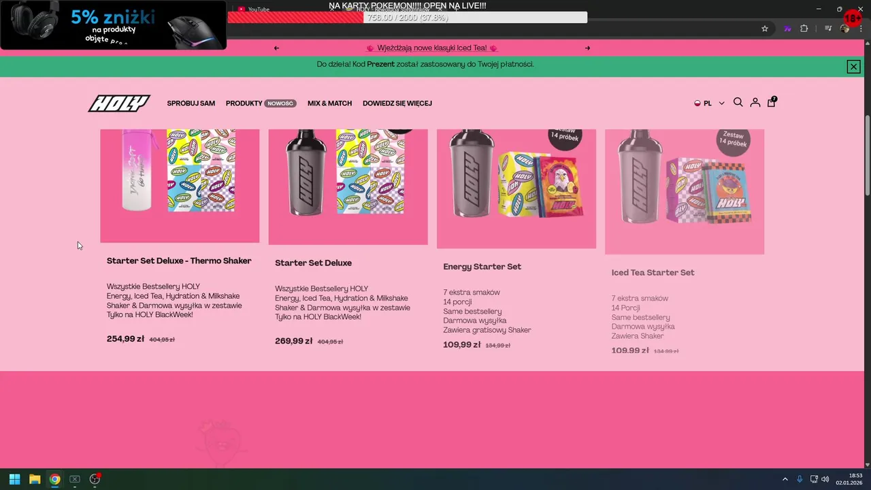Click the new Iced Tea flavors announcement link
This screenshot has height=490, width=871.
point(432,48)
